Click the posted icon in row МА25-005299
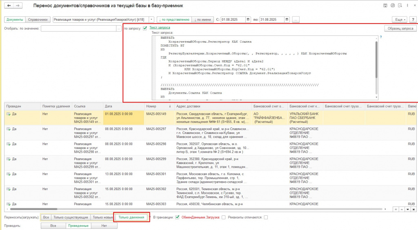 pos(9,159)
